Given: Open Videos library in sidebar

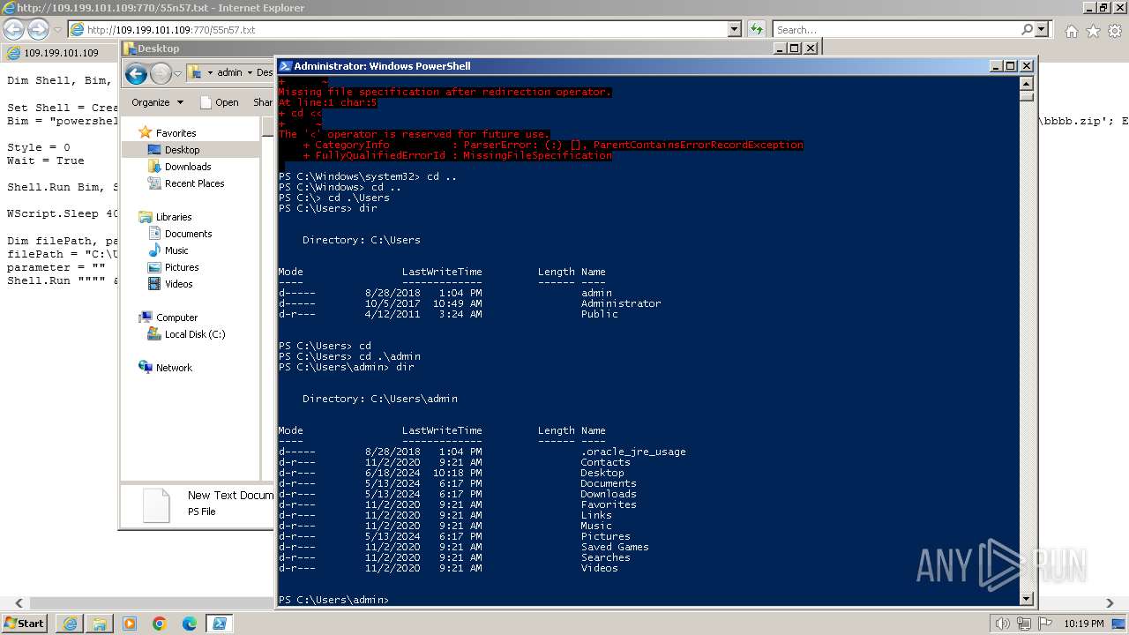Looking at the screenshot, I should [x=178, y=284].
